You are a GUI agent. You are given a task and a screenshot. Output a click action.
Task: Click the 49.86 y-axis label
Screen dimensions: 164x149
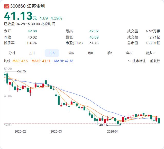8,96
